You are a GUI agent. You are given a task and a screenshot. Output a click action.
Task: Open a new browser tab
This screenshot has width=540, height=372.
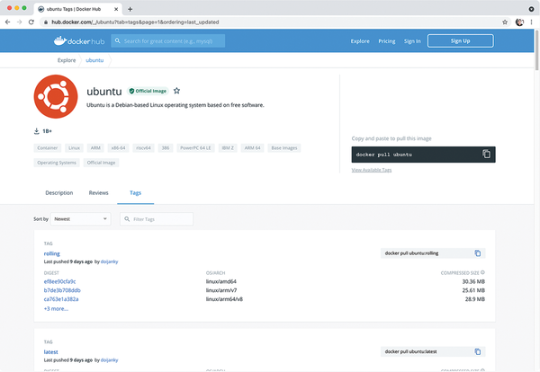130,9
